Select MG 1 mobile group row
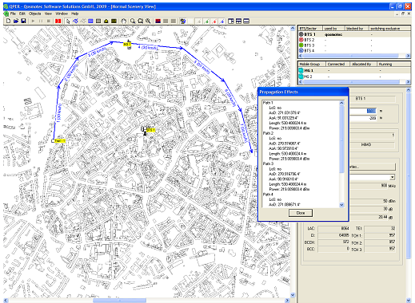The width and height of the screenshot is (415, 303). coord(353,70)
